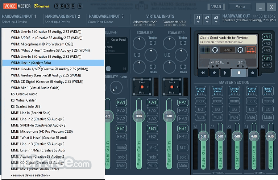The width and height of the screenshot is (278, 180).
Task: Toggle recorder output A1 button
Action: 267,37
